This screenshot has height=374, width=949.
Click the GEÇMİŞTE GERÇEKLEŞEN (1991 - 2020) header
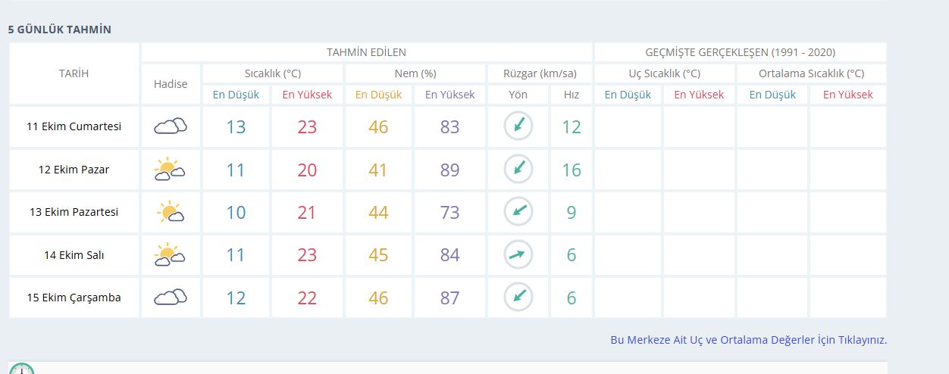click(740, 52)
